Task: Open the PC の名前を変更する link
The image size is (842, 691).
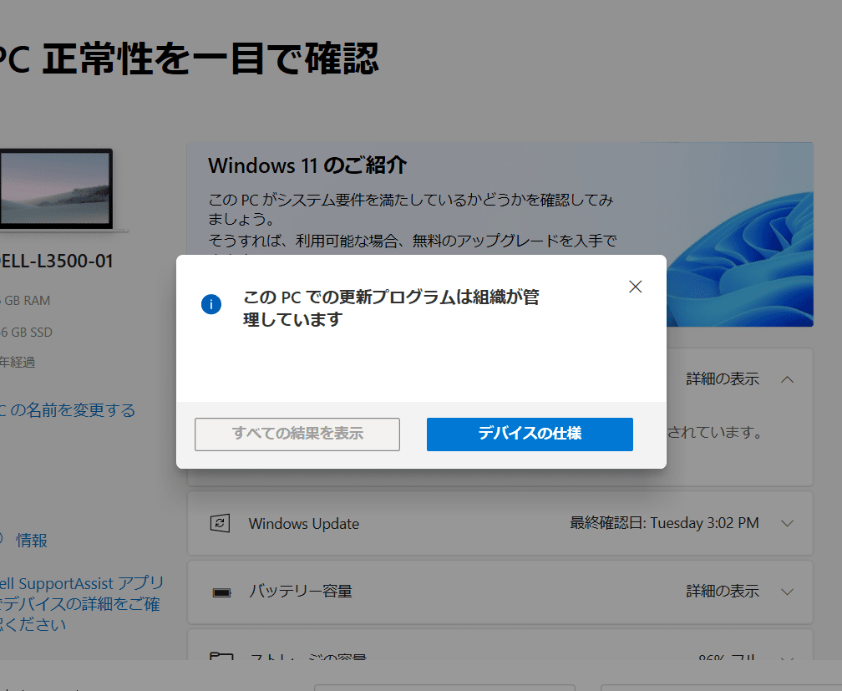Action: 67,410
